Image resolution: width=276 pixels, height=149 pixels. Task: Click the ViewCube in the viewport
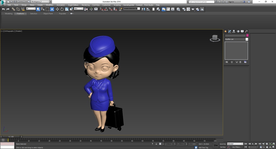click(215, 38)
